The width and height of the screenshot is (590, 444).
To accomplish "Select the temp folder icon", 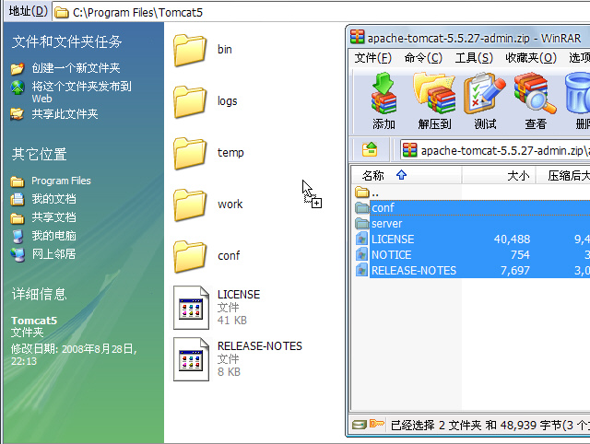I will 190,154.
